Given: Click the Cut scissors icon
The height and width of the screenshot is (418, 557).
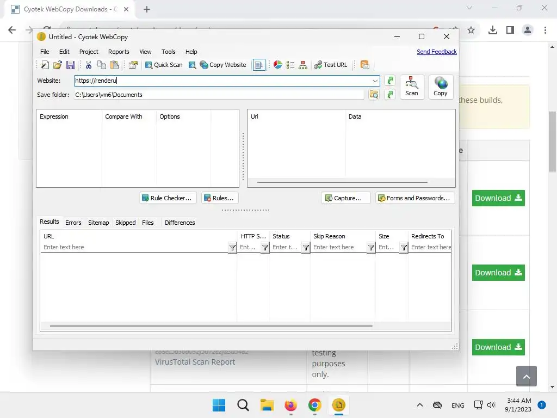Looking at the screenshot, I should point(89,65).
